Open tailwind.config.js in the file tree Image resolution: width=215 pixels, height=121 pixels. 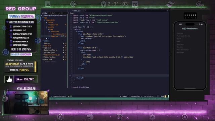pyautogui.click(x=52, y=55)
